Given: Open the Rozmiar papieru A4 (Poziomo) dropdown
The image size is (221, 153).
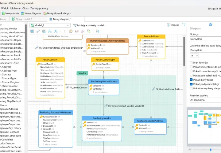Looking at the screenshot, I should pyautogui.click(x=205, y=100).
